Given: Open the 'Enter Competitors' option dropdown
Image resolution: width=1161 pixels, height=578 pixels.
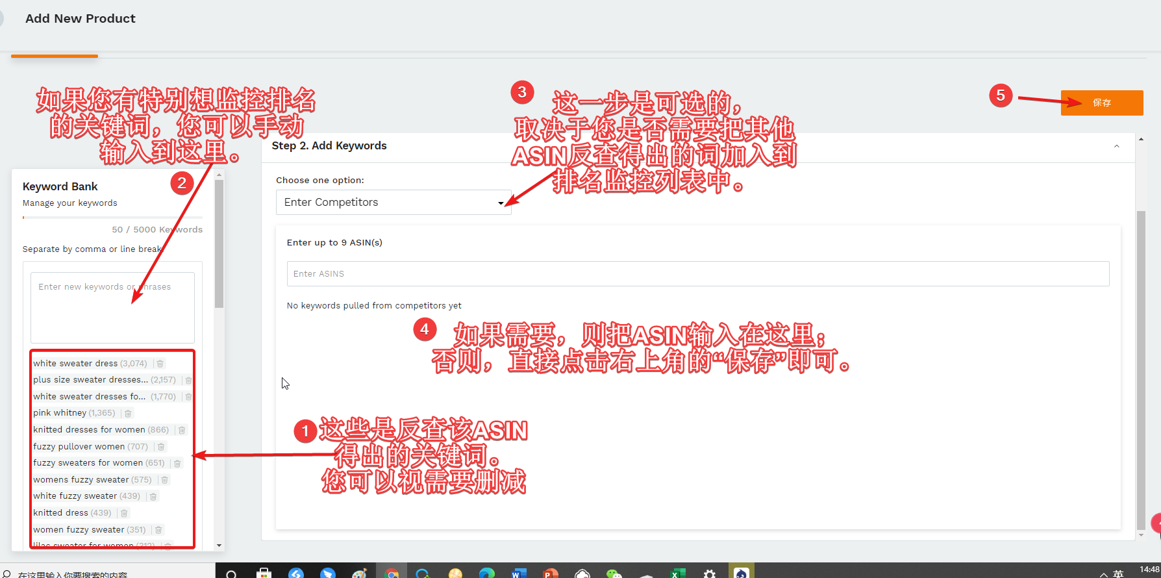Looking at the screenshot, I should point(393,203).
